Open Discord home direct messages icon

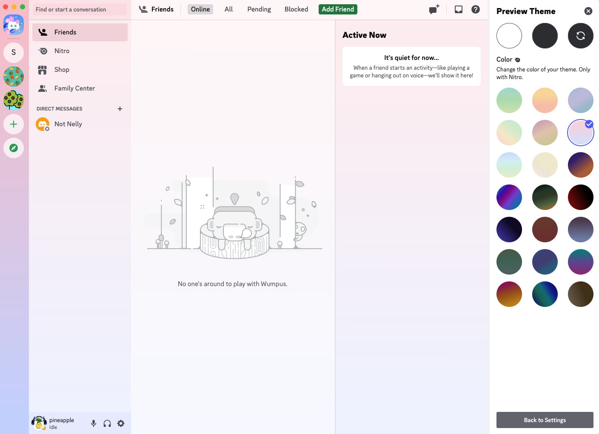point(14,25)
